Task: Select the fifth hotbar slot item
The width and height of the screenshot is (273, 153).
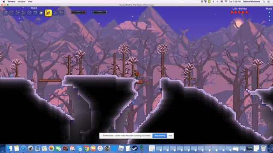Action: point(29,12)
